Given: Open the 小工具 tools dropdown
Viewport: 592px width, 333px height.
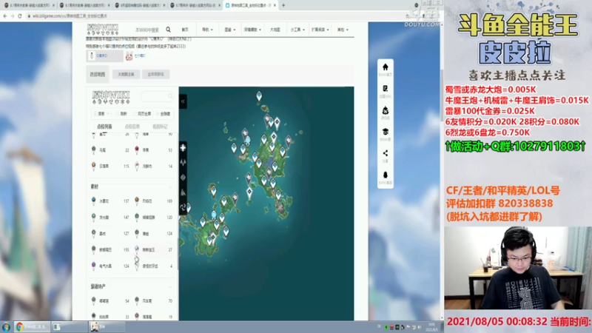Looking at the screenshot, I should click(297, 30).
